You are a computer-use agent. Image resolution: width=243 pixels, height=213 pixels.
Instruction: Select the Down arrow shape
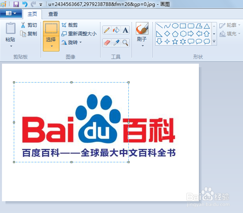160,41
